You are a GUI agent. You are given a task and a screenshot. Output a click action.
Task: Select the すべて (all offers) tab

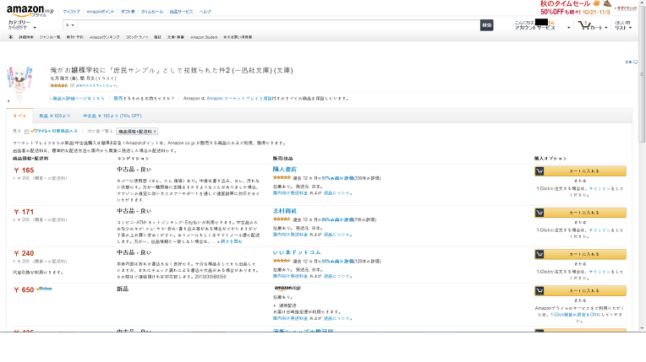[x=19, y=116]
